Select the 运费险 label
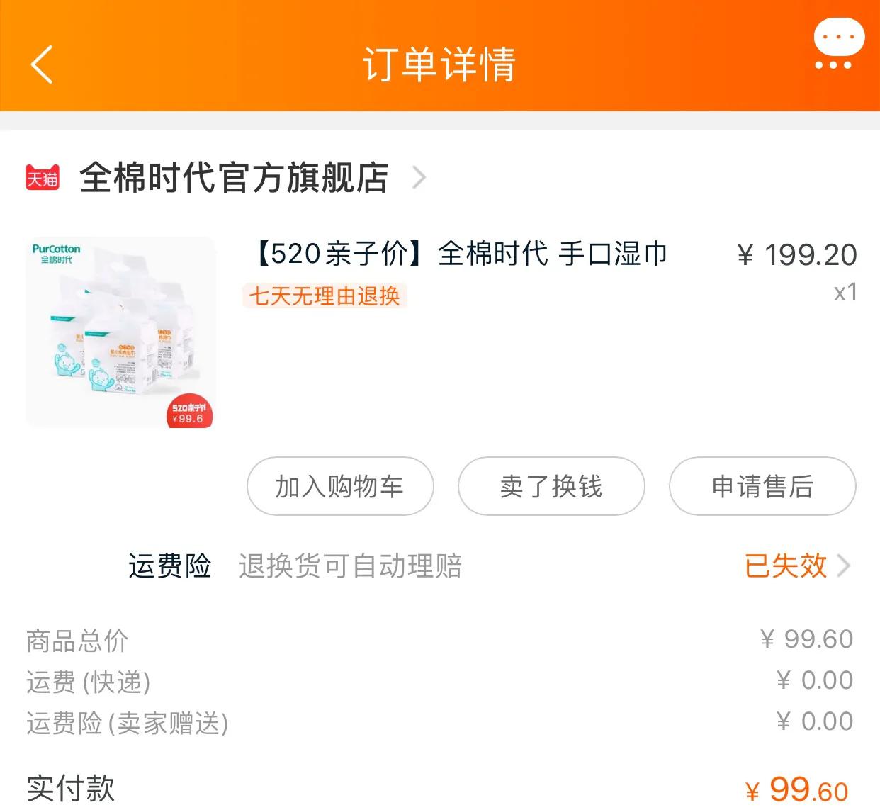This screenshot has width=880, height=810. point(170,566)
